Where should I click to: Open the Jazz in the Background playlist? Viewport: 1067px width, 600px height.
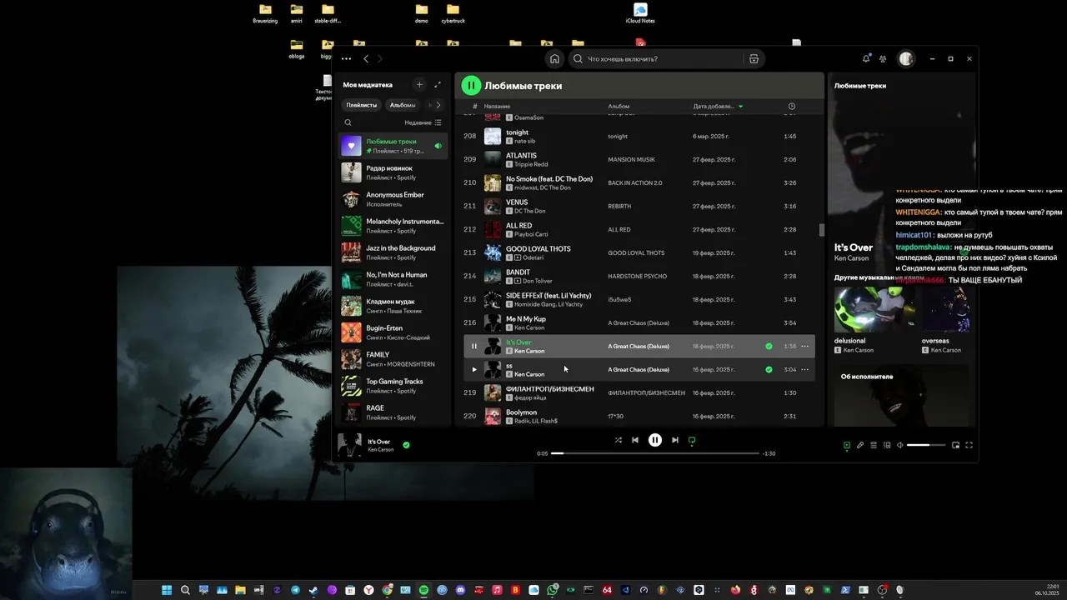point(393,252)
